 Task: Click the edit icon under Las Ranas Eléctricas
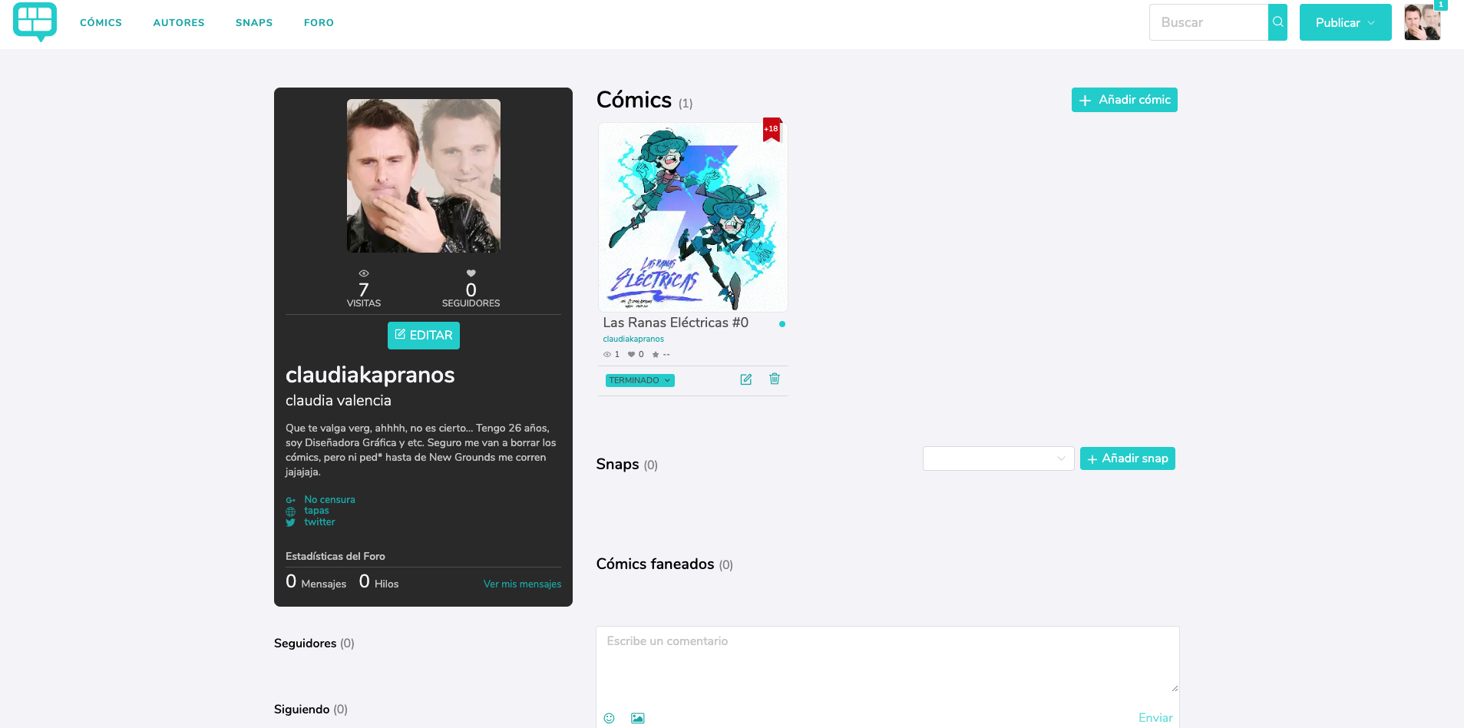tap(745, 379)
